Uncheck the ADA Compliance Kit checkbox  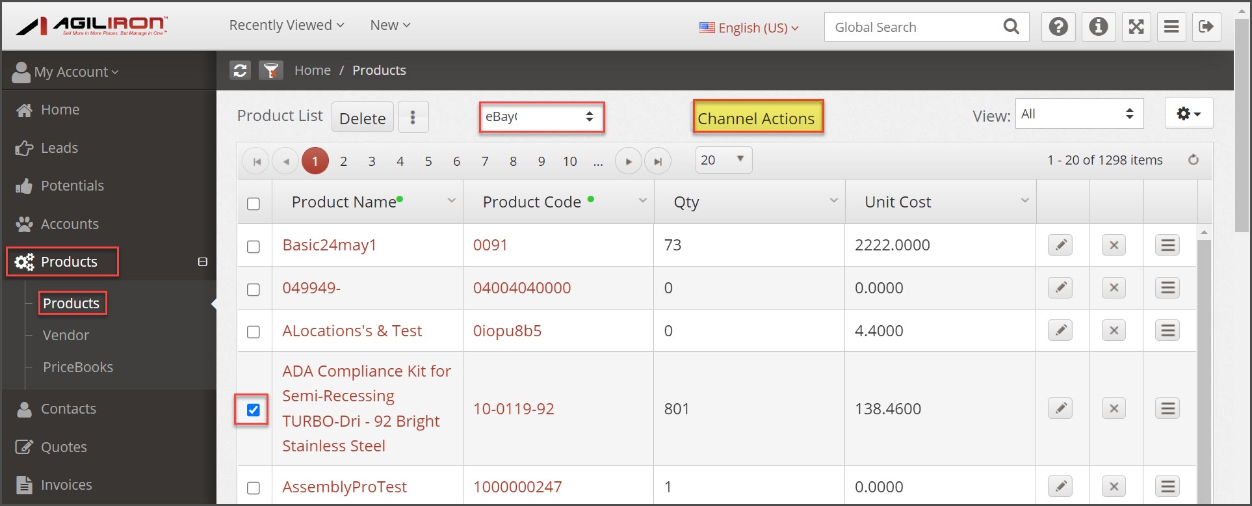(x=254, y=410)
